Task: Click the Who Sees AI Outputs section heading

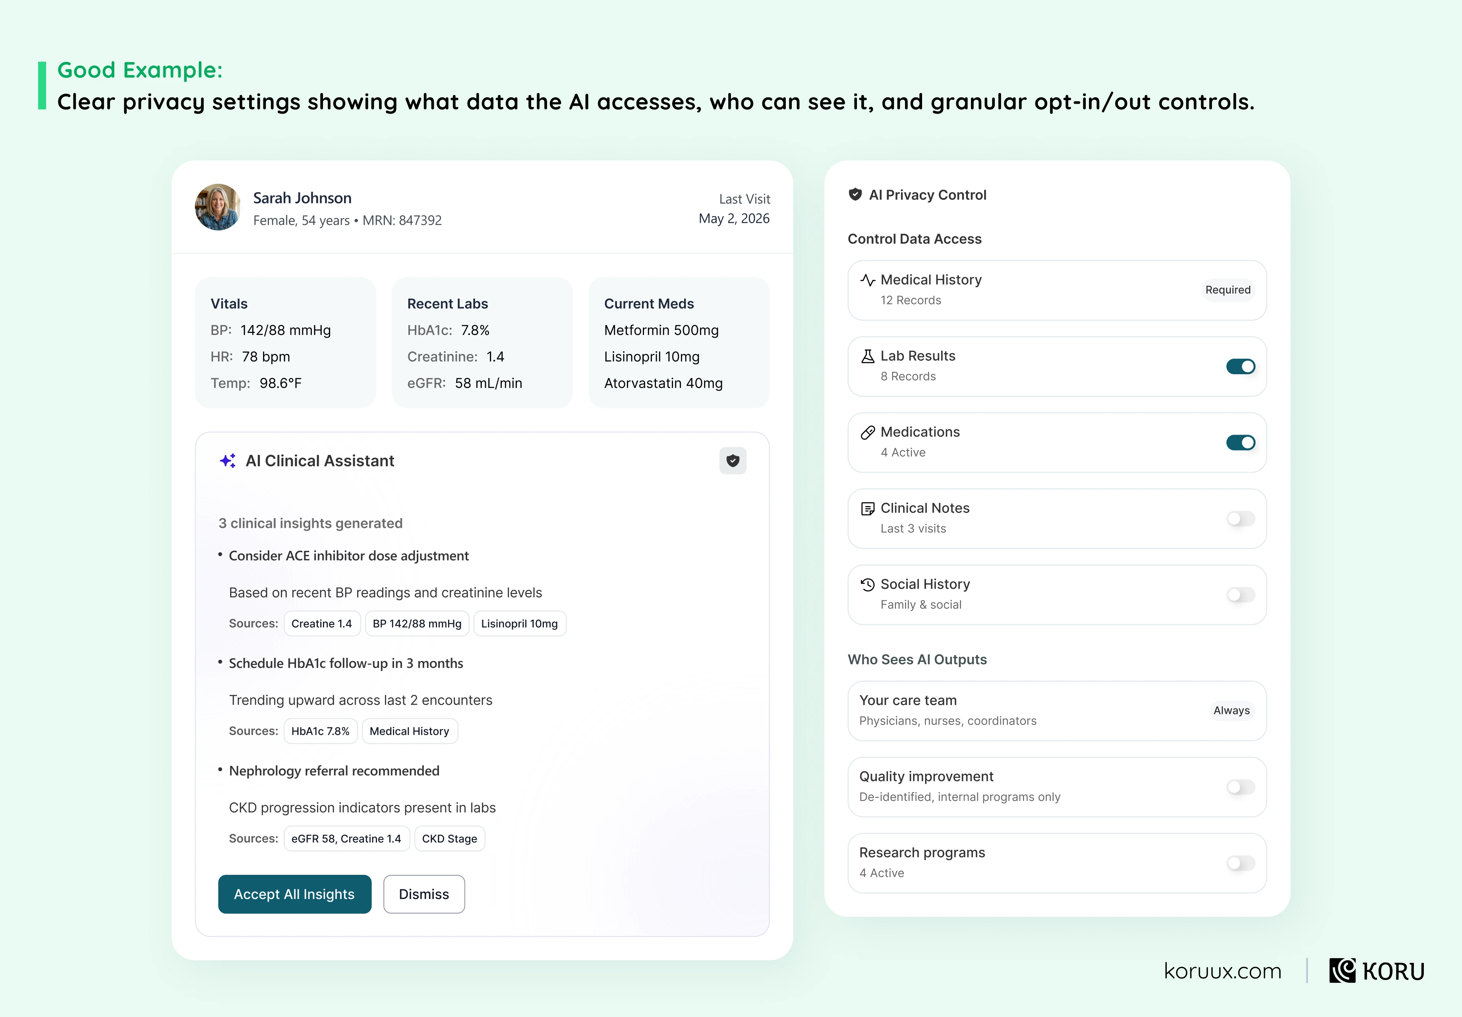Action: click(918, 660)
